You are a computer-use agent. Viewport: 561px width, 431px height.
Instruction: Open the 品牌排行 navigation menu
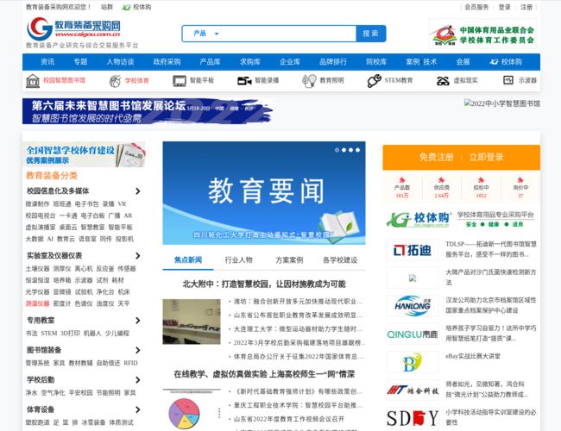(x=333, y=62)
